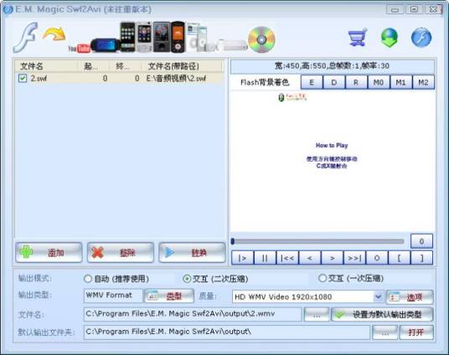This screenshot has width=449, height=355.
Task: Click the default output folder path field
Action: click(227, 332)
